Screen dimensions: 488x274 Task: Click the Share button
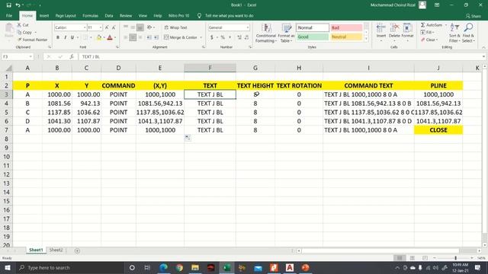pyautogui.click(x=474, y=16)
